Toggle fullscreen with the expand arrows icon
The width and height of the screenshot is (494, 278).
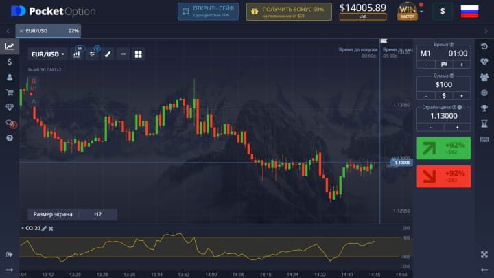point(484,255)
